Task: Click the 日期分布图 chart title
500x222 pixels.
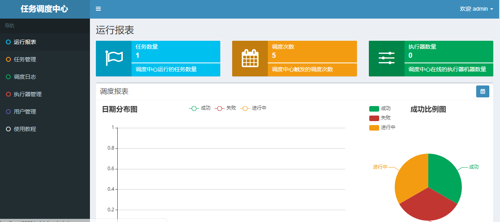Action: pos(120,109)
